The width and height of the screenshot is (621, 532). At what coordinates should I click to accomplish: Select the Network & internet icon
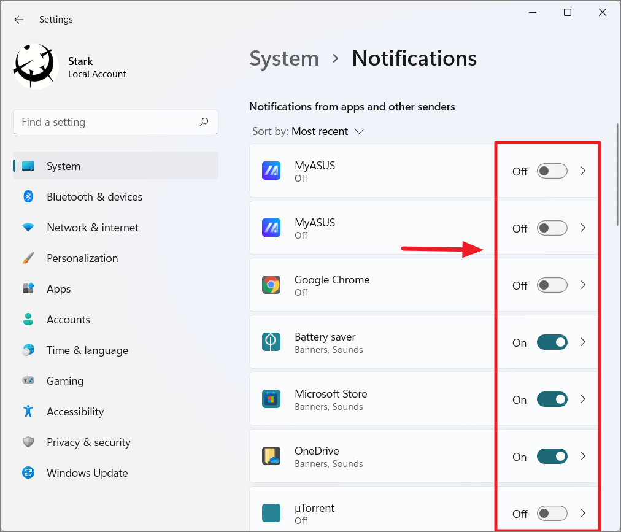click(28, 227)
